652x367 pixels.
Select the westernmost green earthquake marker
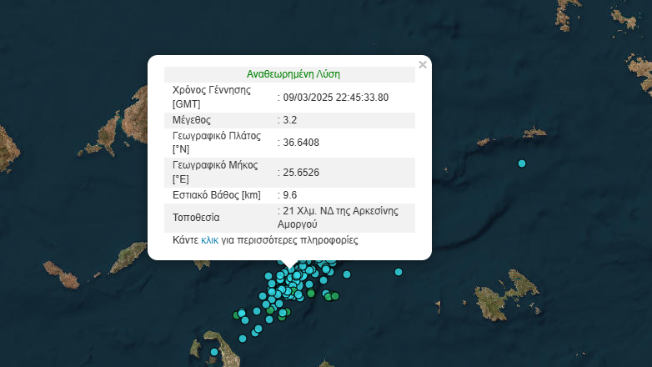click(237, 315)
